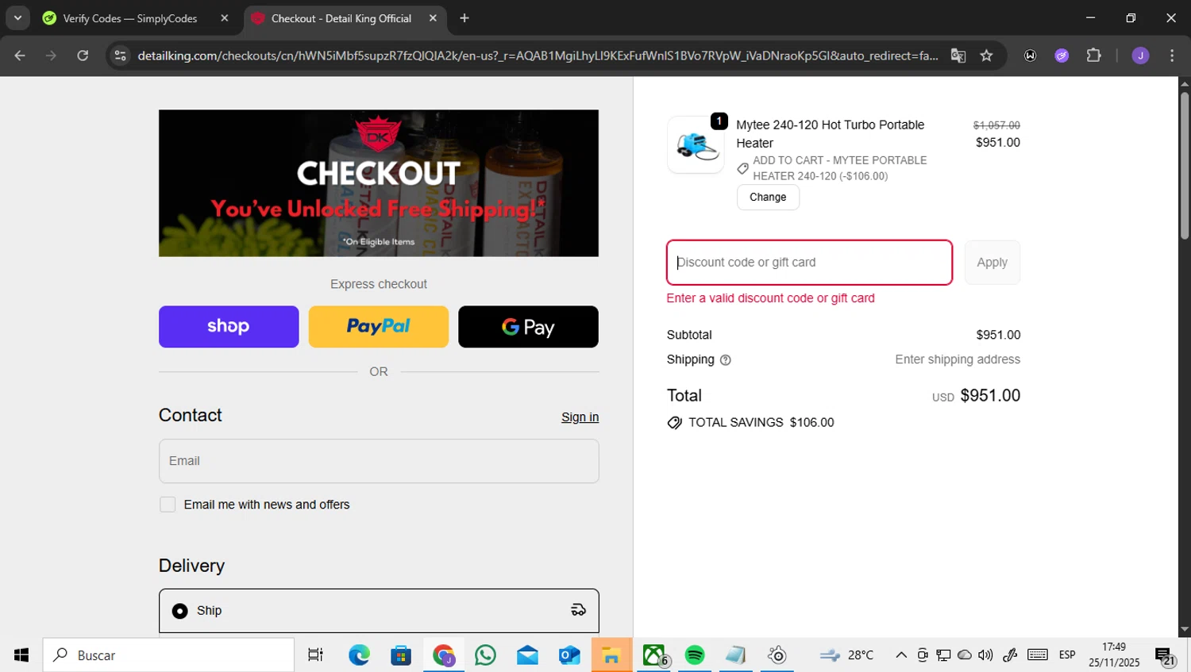Open the volume control in tray
The width and height of the screenshot is (1191, 672).
(x=985, y=655)
